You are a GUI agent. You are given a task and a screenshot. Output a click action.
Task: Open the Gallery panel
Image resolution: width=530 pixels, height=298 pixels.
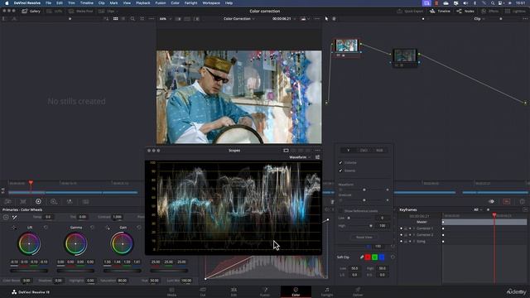31,11
